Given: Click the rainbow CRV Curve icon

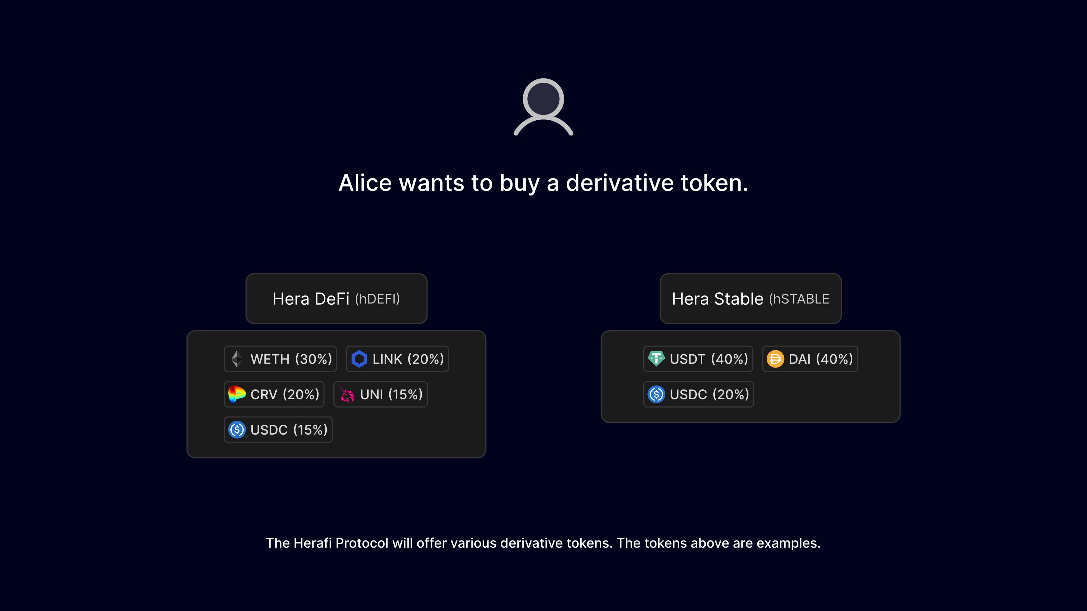Looking at the screenshot, I should coord(237,394).
